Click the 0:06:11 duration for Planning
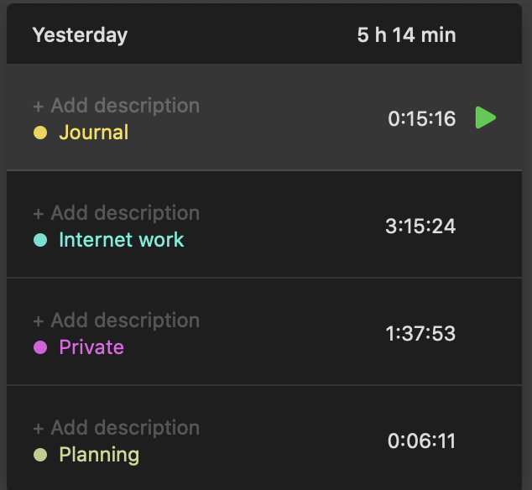The height and width of the screenshot is (490, 532). click(421, 440)
